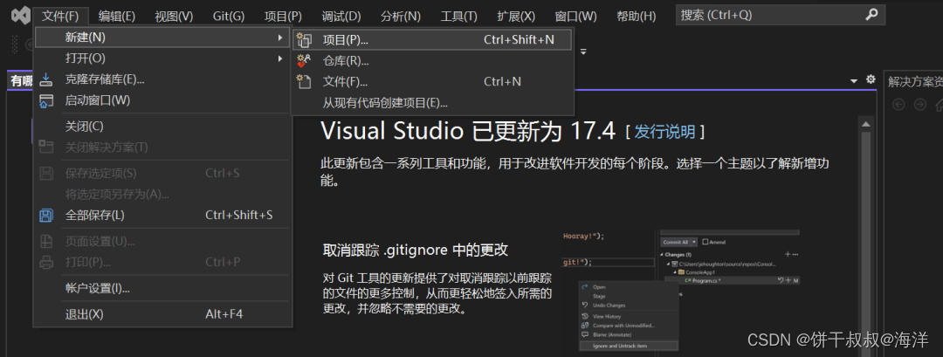
Task: Select 退出(X) menu entry
Action: [x=162, y=313]
